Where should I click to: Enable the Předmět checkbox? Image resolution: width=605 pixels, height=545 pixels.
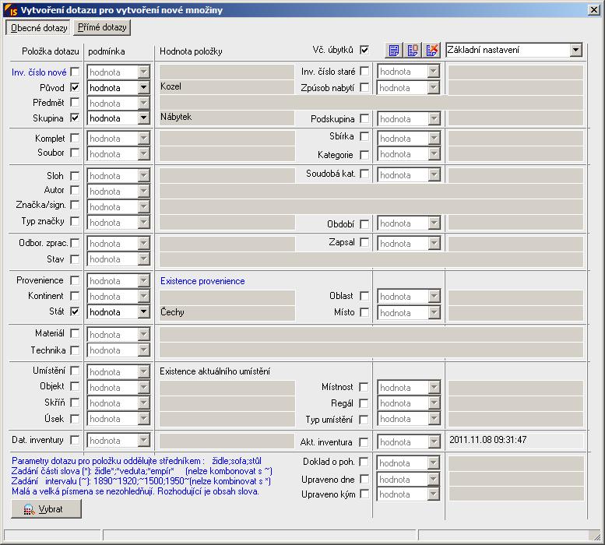[x=75, y=102]
